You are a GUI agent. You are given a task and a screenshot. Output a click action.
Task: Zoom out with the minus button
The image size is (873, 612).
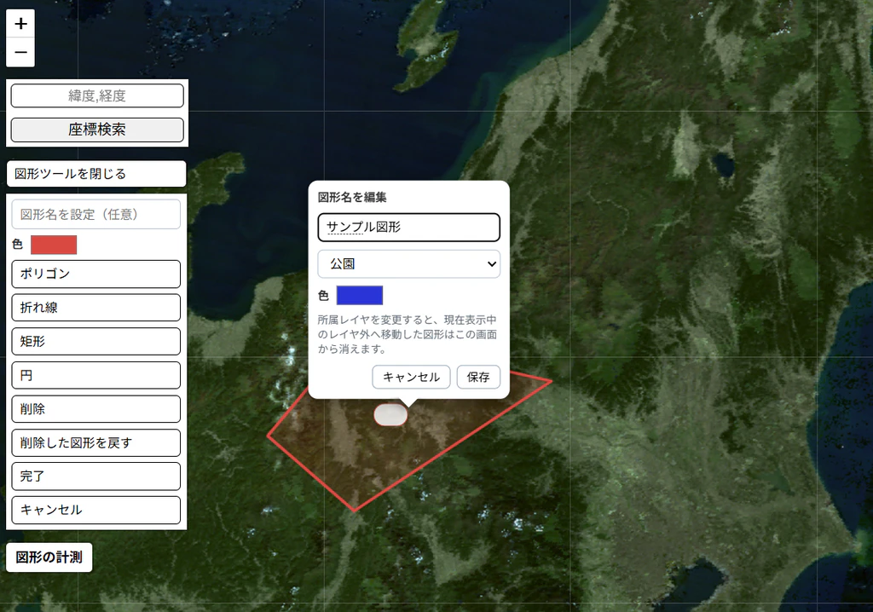click(20, 52)
